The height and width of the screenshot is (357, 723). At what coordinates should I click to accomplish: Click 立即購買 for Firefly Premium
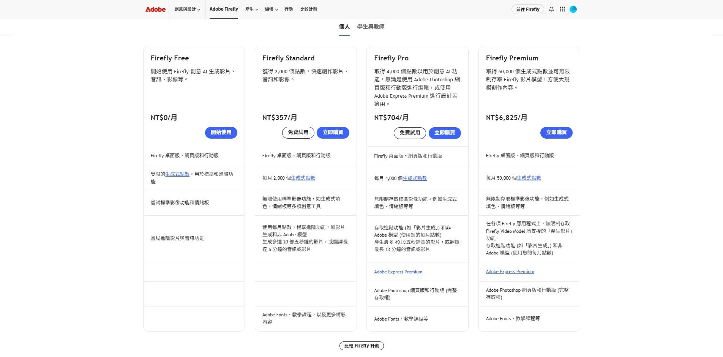pos(556,133)
